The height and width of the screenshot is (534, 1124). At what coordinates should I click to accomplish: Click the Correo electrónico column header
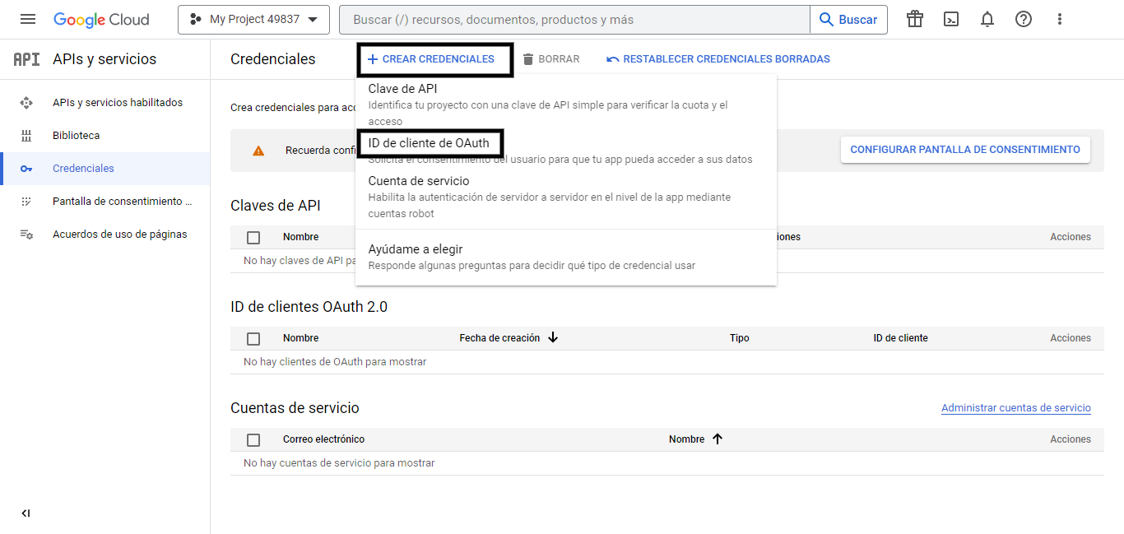click(x=323, y=439)
